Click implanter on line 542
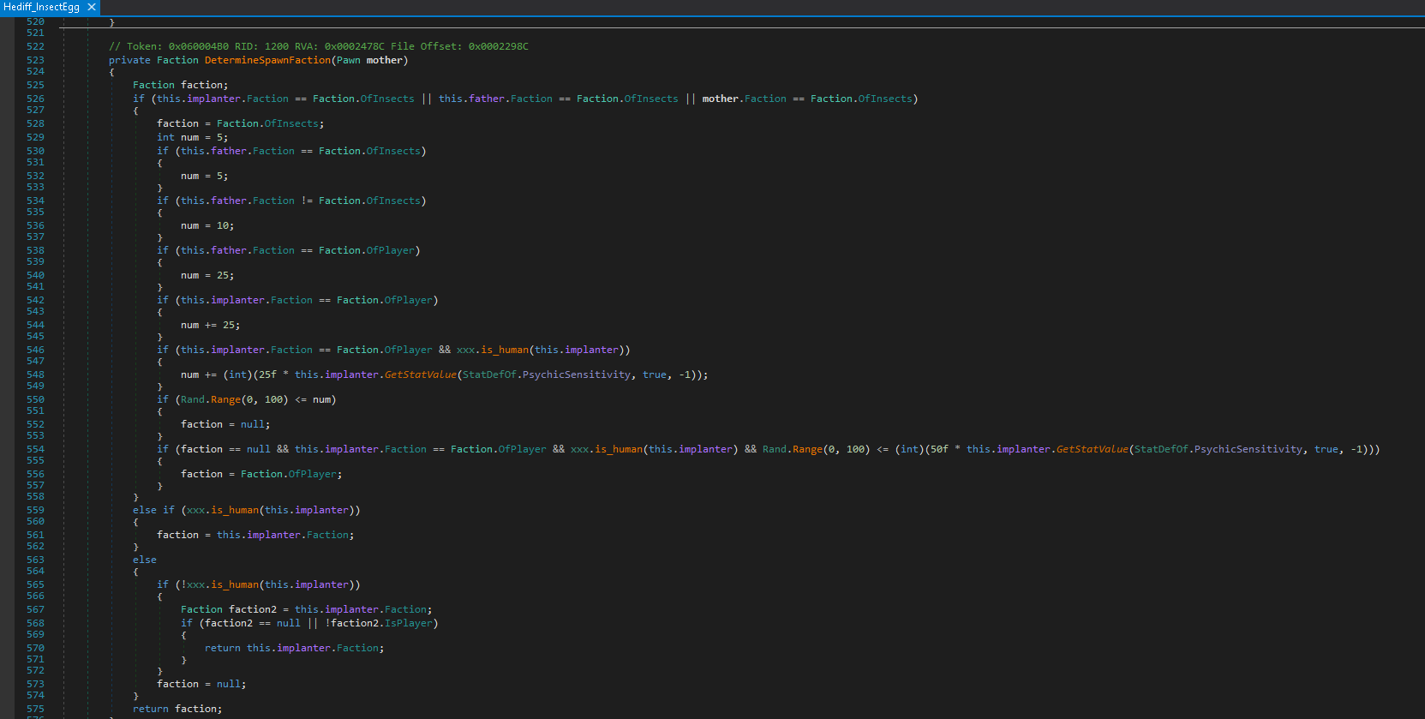The height and width of the screenshot is (719, 1425). point(237,300)
